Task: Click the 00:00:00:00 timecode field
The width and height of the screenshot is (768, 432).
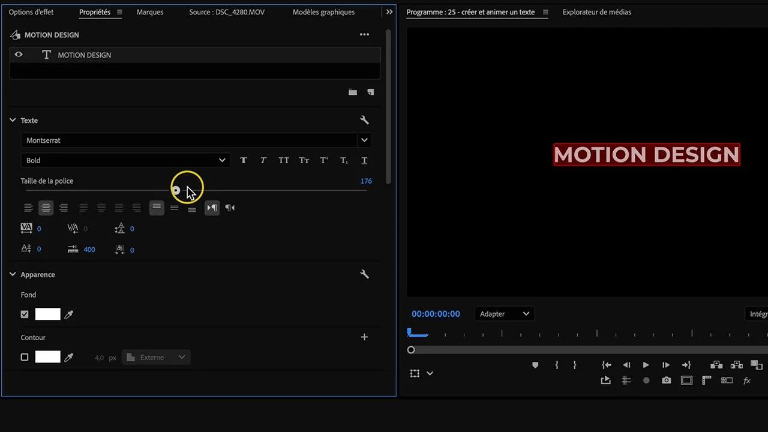Action: point(436,314)
